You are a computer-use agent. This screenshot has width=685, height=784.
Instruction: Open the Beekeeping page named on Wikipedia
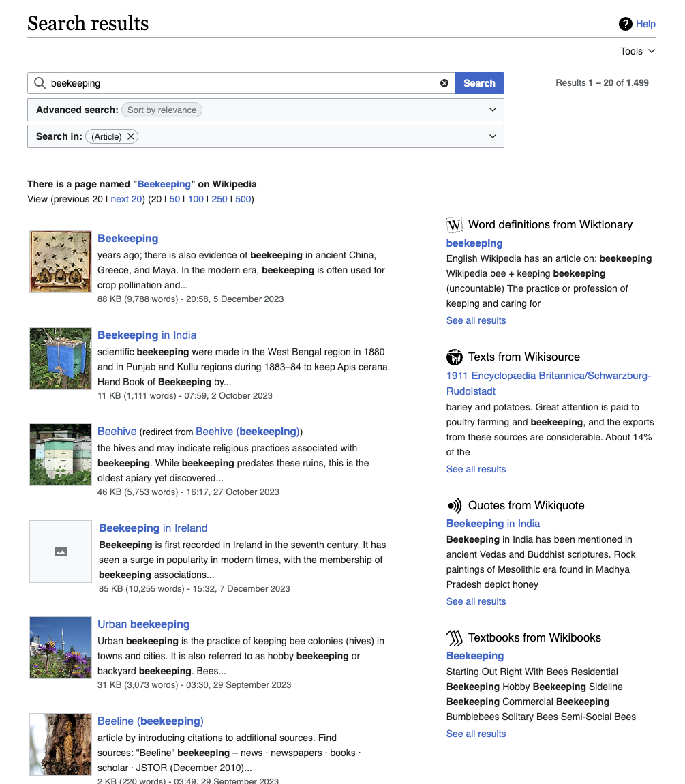164,184
